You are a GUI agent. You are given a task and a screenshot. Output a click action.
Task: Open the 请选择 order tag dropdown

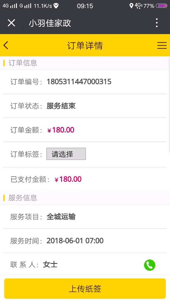[x=66, y=154]
